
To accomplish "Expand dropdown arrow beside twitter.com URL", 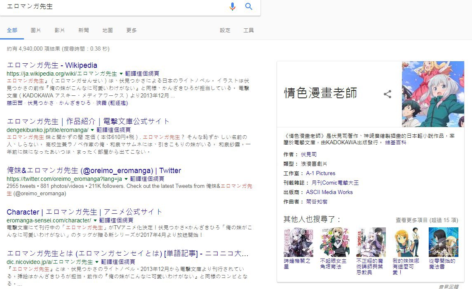I will coord(126,179).
